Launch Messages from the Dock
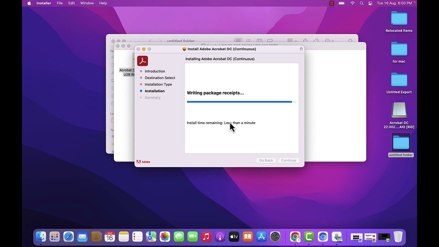The height and width of the screenshot is (247, 439). (179, 236)
